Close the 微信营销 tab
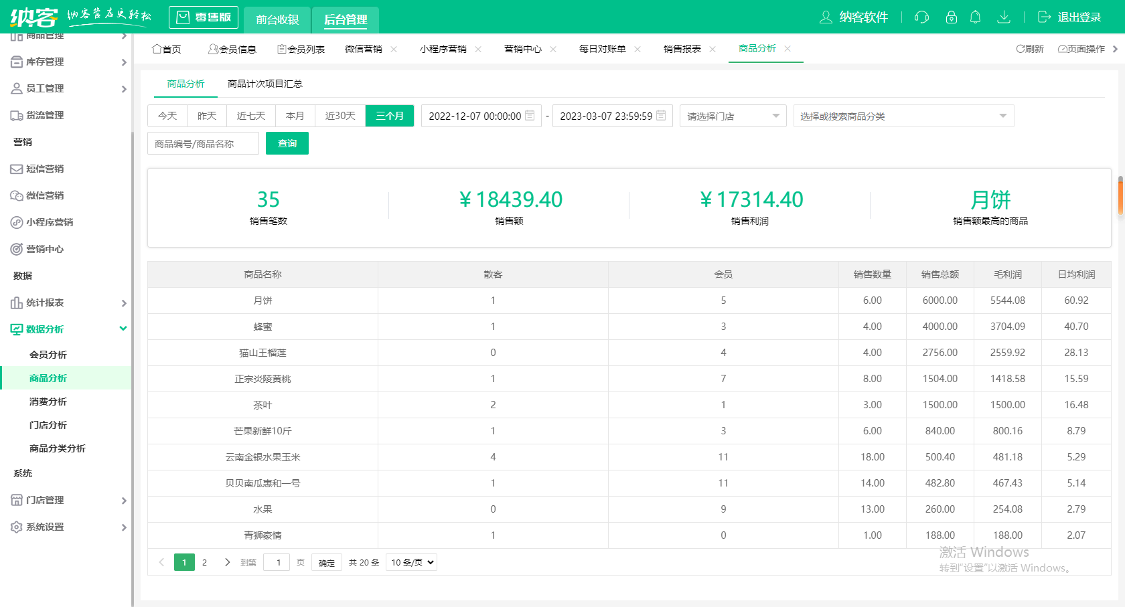This screenshot has height=607, width=1125. 394,49
